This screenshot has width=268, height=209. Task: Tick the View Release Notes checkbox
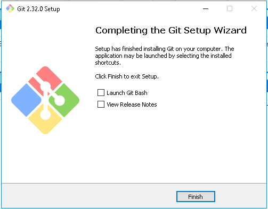coord(101,104)
